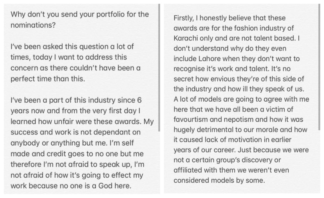Click the line beginning 'include Lahore when'

point(237,59)
